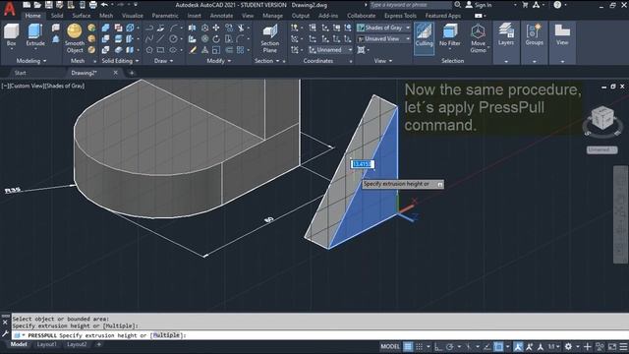Viewport: 629px width, 354px height.
Task: Expand the Modify panel
Action: tap(219, 61)
